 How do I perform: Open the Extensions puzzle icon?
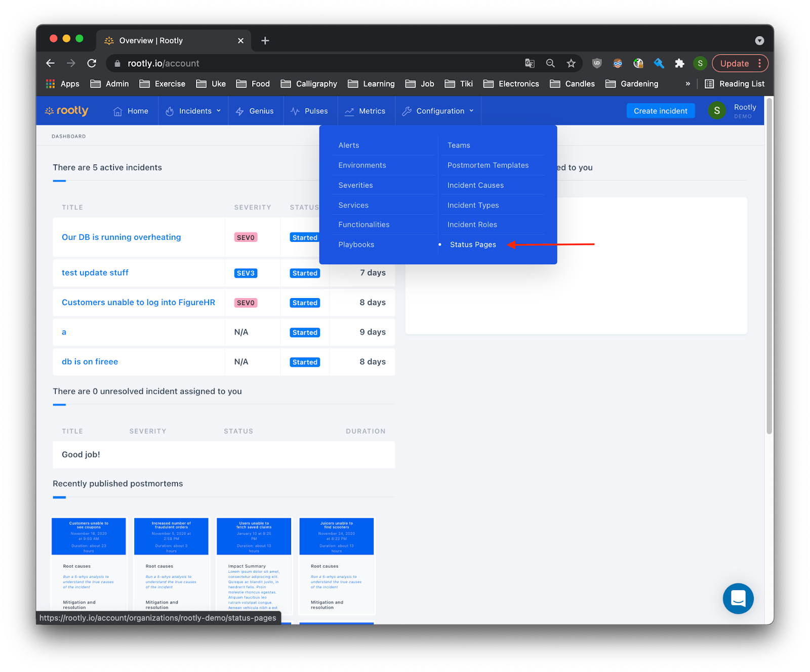coord(679,63)
